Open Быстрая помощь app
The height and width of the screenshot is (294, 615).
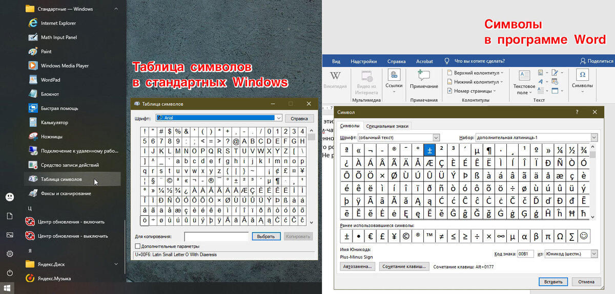(x=72, y=108)
